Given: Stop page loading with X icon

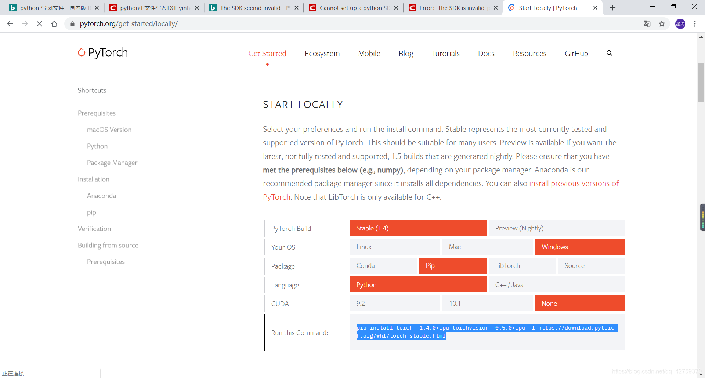Looking at the screenshot, I should [x=39, y=24].
